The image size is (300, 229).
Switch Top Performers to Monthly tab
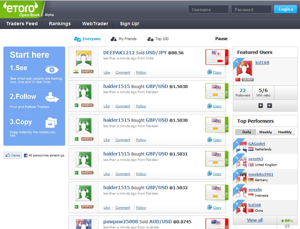(x=285, y=132)
